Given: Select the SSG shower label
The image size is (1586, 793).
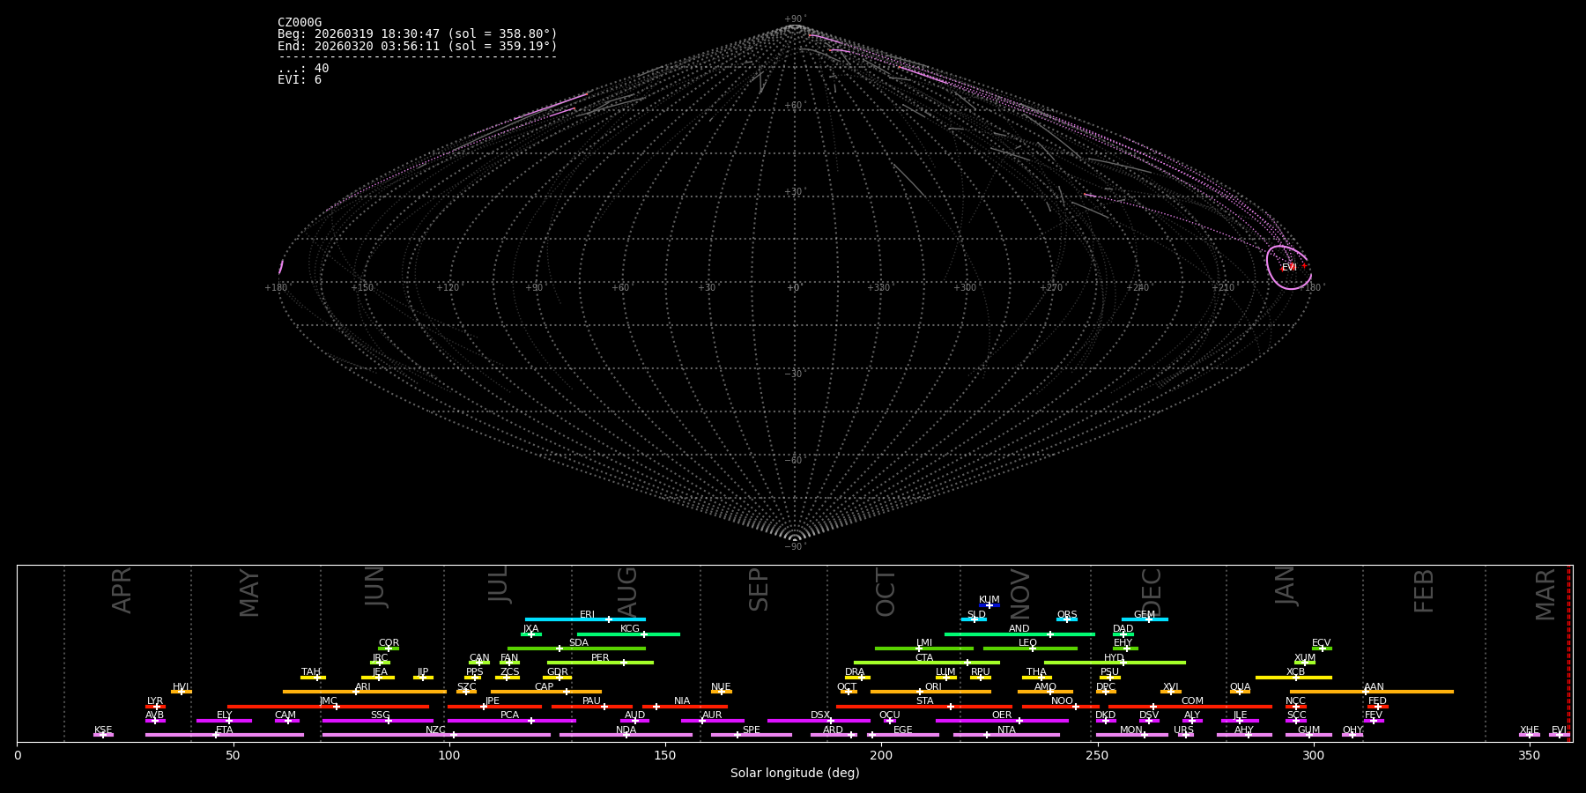Looking at the screenshot, I should [380, 715].
